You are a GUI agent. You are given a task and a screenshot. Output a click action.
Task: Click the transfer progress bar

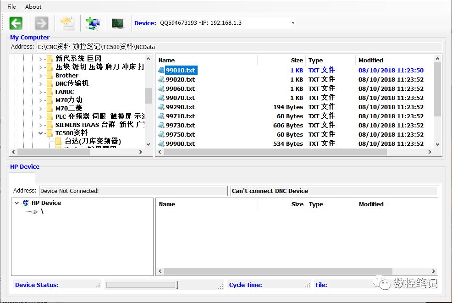pos(141,285)
